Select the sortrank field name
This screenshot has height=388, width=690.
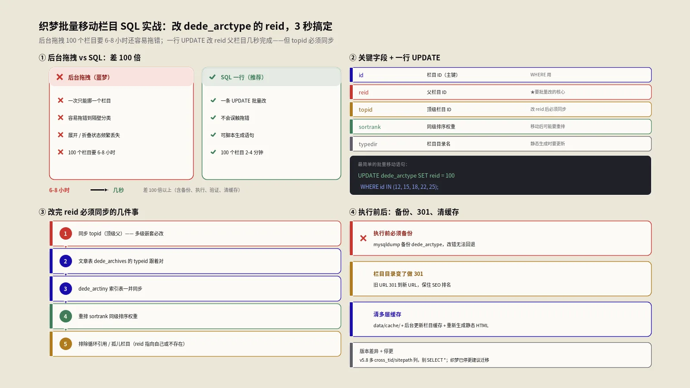370,127
